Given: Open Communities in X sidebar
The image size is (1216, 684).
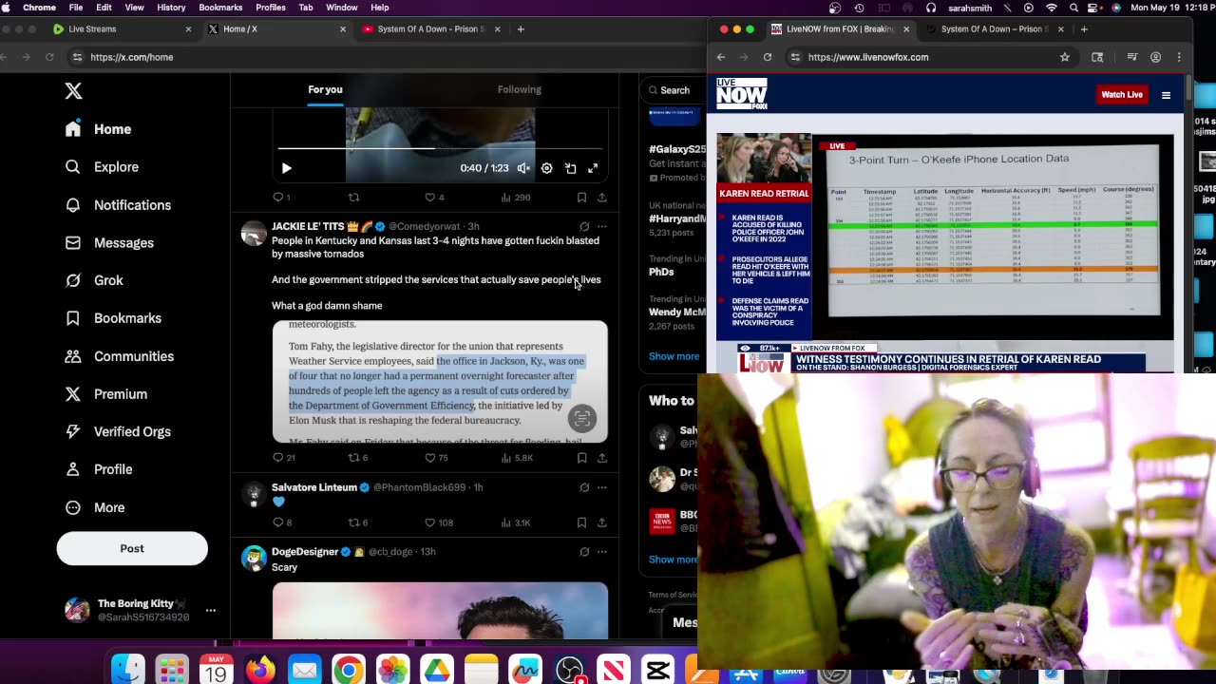Looking at the screenshot, I should (x=119, y=356).
